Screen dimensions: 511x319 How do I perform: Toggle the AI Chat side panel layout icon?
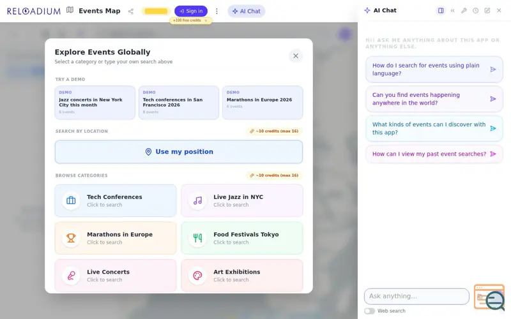click(441, 10)
